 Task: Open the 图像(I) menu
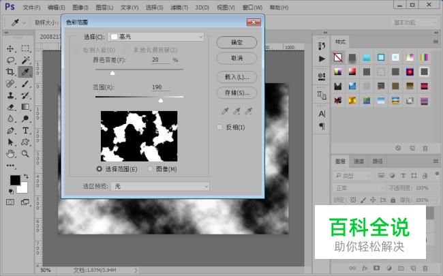(x=80, y=7)
